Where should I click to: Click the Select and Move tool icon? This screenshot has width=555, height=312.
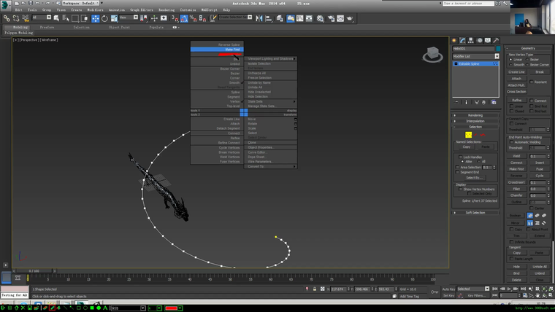click(95, 18)
